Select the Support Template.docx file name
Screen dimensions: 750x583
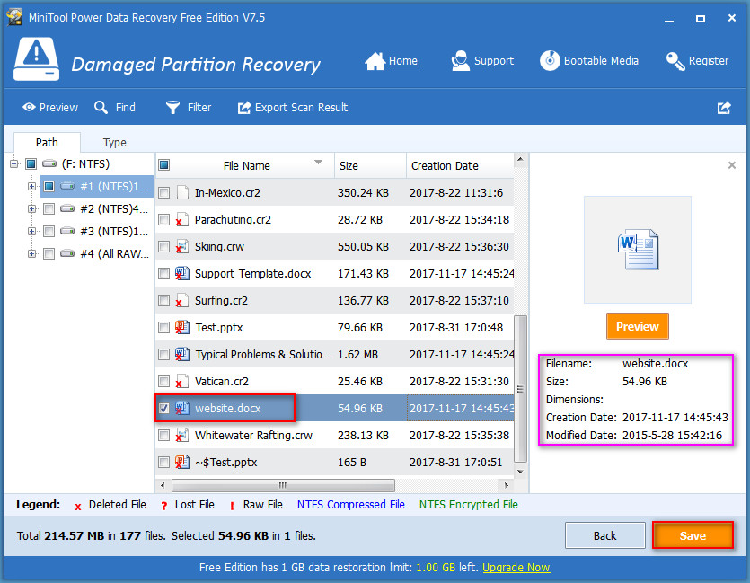click(x=252, y=274)
